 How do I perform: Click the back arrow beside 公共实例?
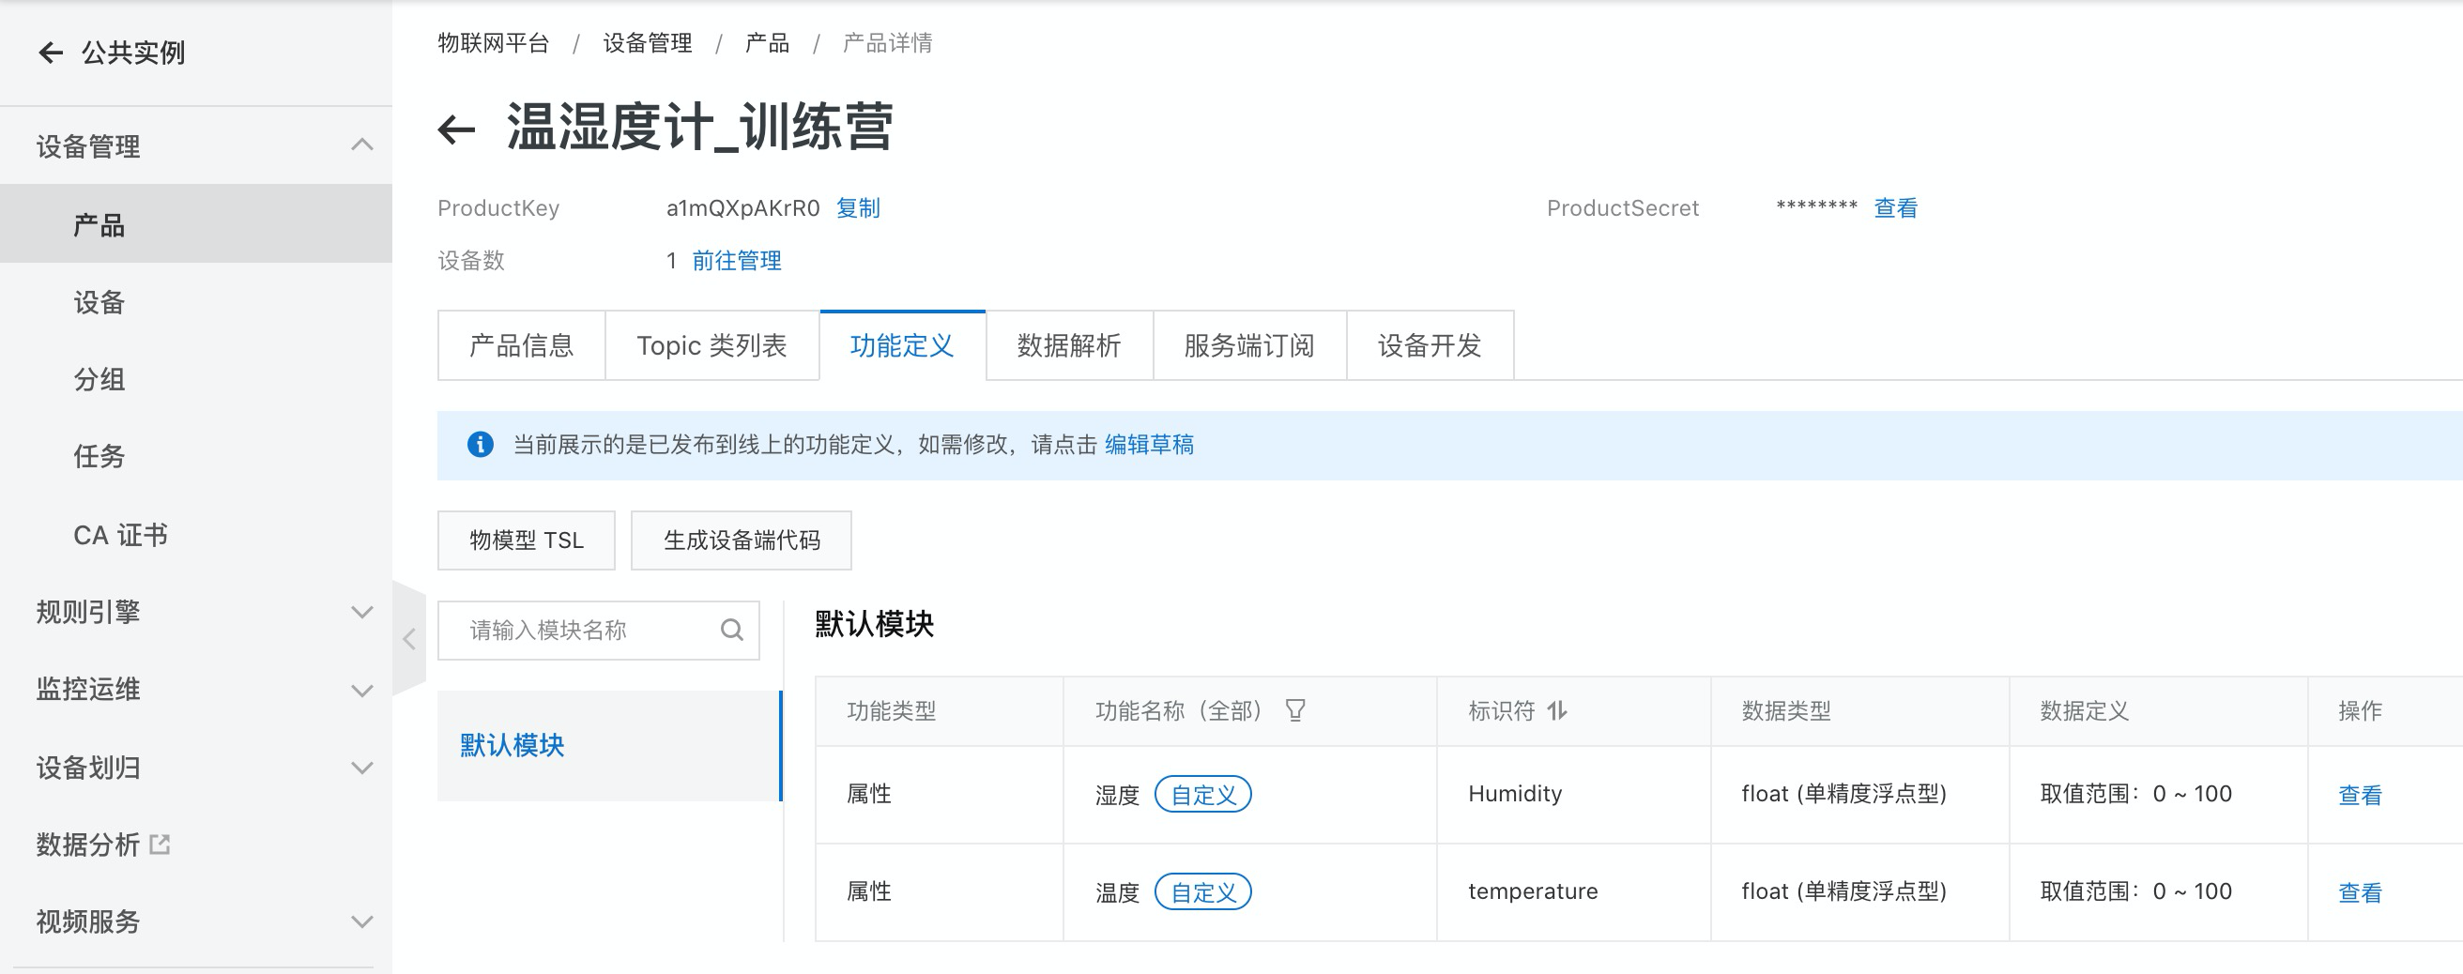pos(51,53)
